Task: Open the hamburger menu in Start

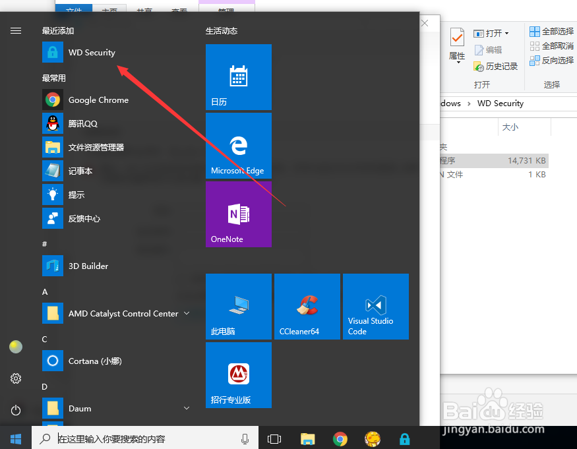Action: click(15, 30)
